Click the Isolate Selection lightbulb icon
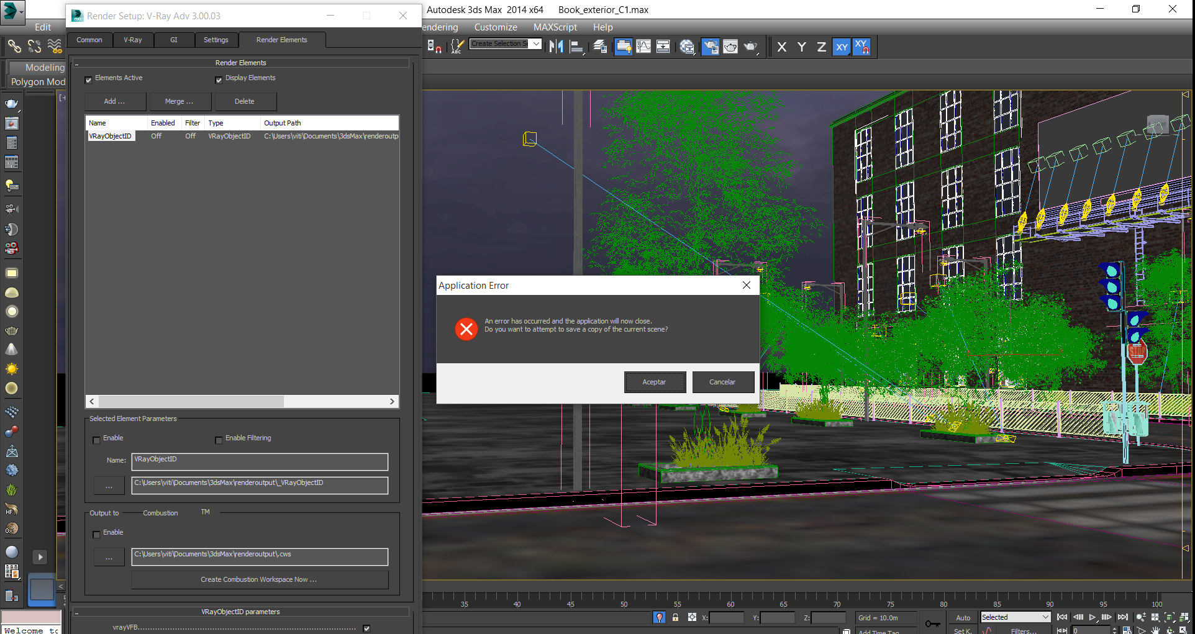The width and height of the screenshot is (1195, 634). tap(660, 617)
